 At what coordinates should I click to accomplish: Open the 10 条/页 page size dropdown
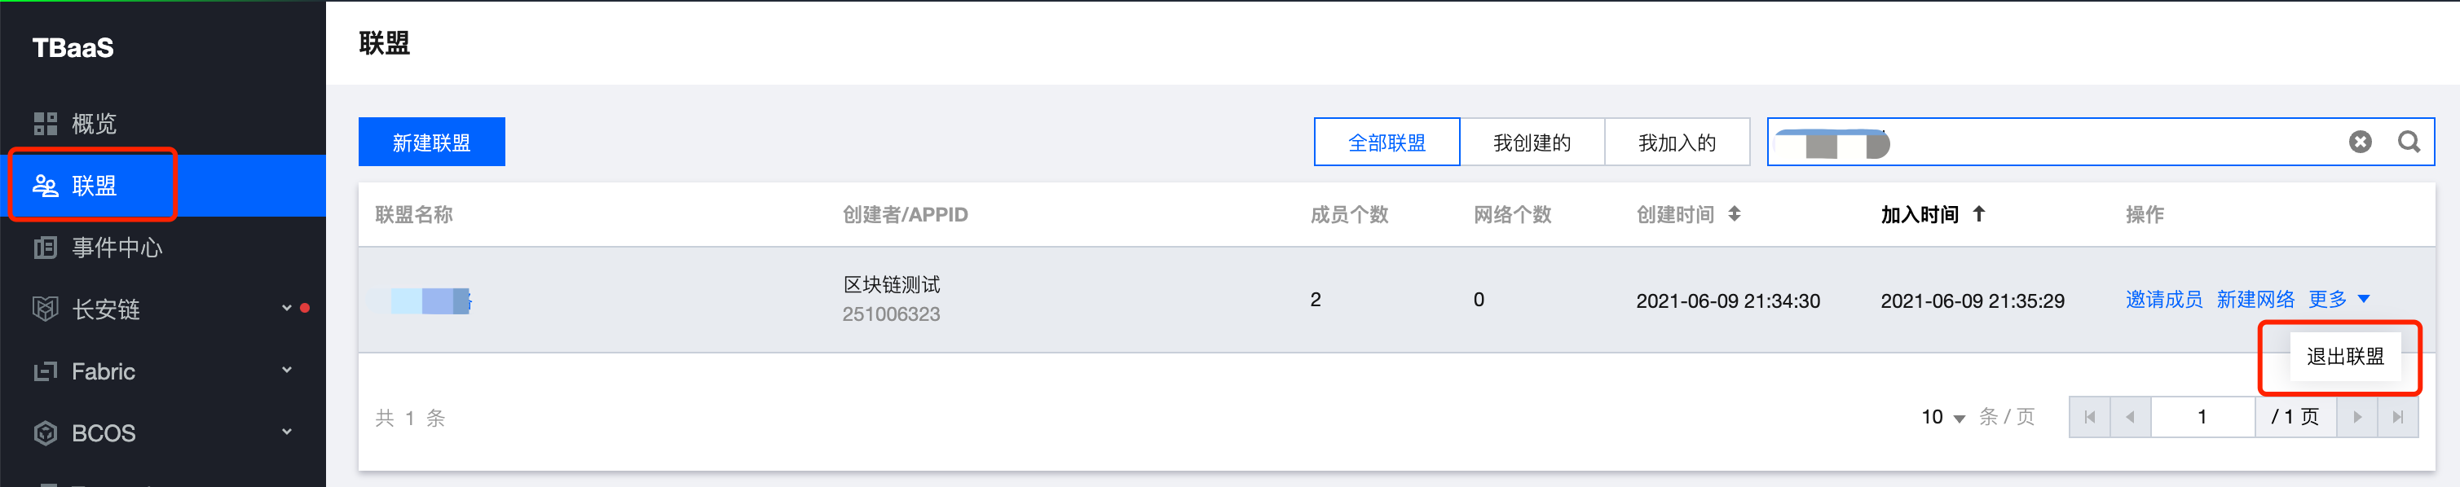click(x=1943, y=417)
